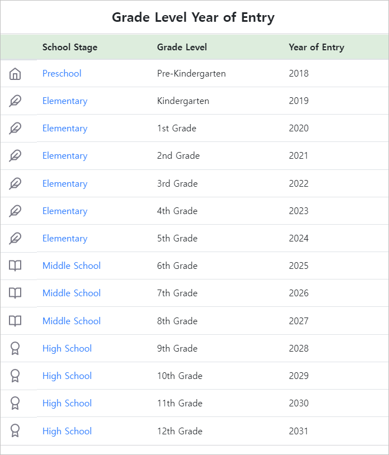
Task: Click the award ribbon icon beside 9th Grade
Action: point(15,349)
